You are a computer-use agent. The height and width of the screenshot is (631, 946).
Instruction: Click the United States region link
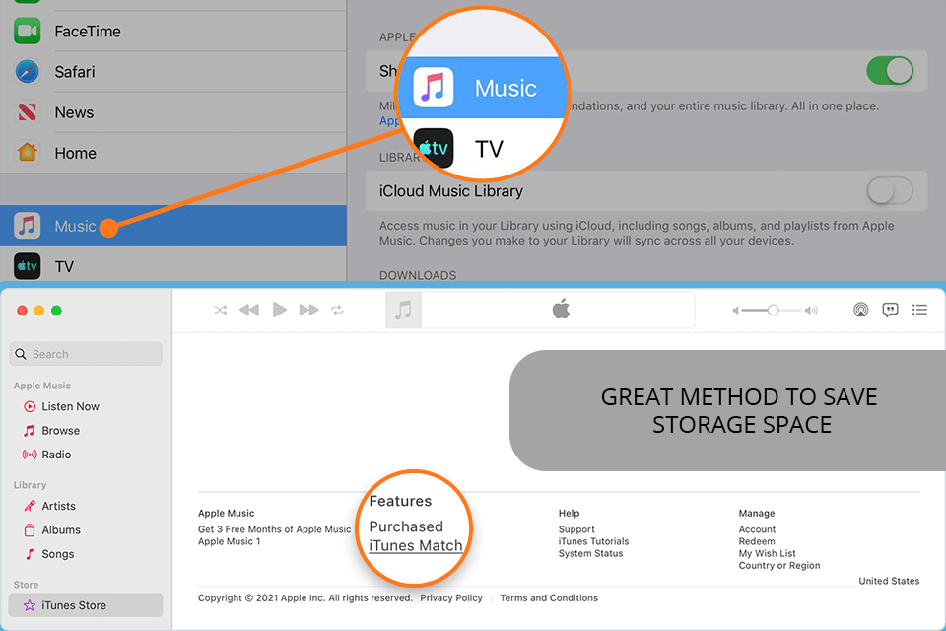[x=889, y=581]
